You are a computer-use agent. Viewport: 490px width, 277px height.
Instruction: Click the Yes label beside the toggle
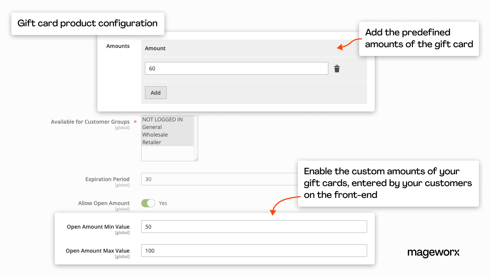coord(163,203)
